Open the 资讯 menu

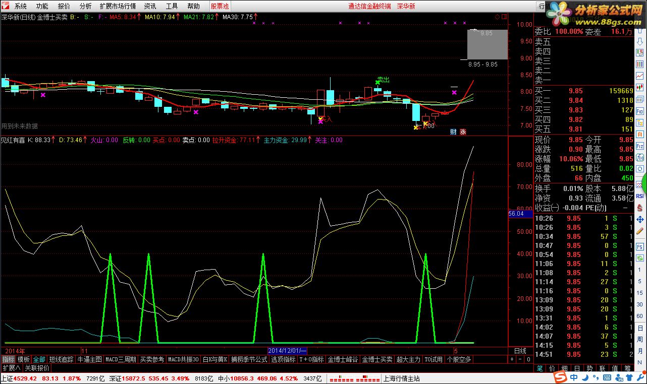point(150,6)
